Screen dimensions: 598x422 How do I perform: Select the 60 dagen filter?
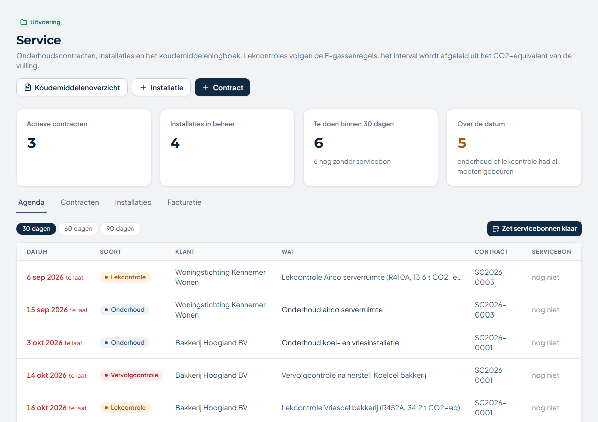click(x=78, y=229)
